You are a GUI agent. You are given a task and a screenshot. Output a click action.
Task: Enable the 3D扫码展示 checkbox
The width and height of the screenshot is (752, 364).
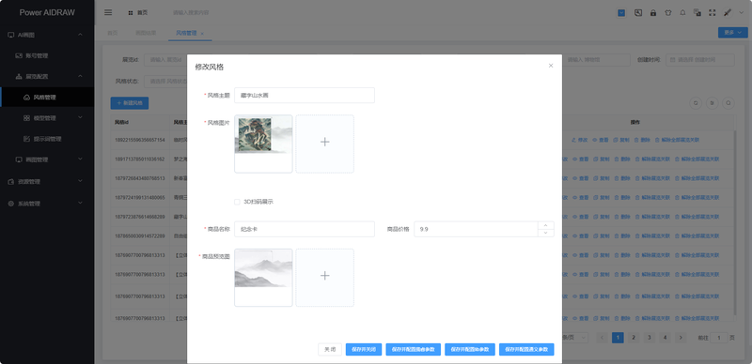[237, 202]
